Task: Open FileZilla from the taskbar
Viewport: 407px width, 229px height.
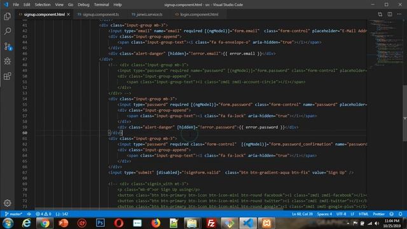Action: pos(210,223)
